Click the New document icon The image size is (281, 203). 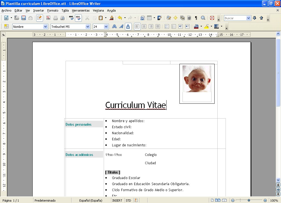[6, 18]
